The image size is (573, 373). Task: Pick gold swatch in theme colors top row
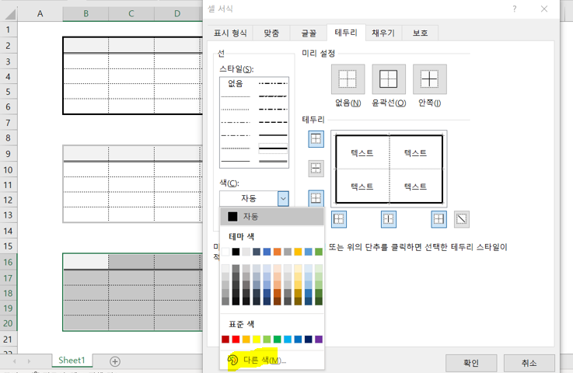coord(298,252)
